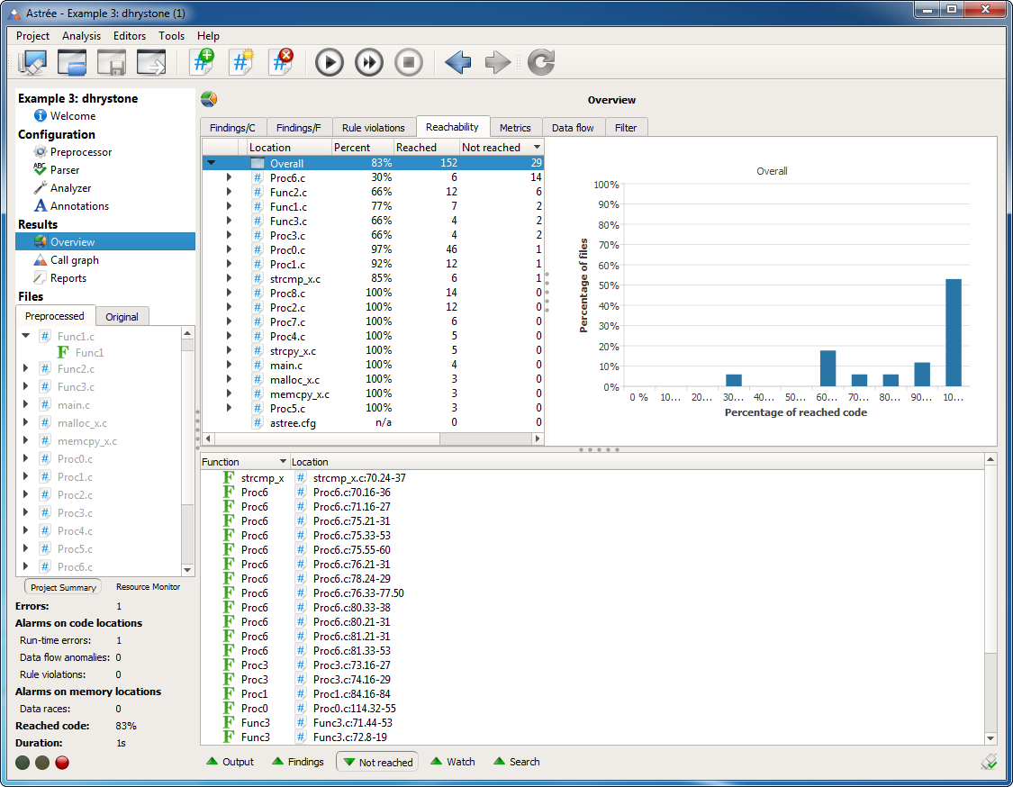Click the Not reached list scroll down arrow
Screen dimensions: 1013x787
pos(990,737)
